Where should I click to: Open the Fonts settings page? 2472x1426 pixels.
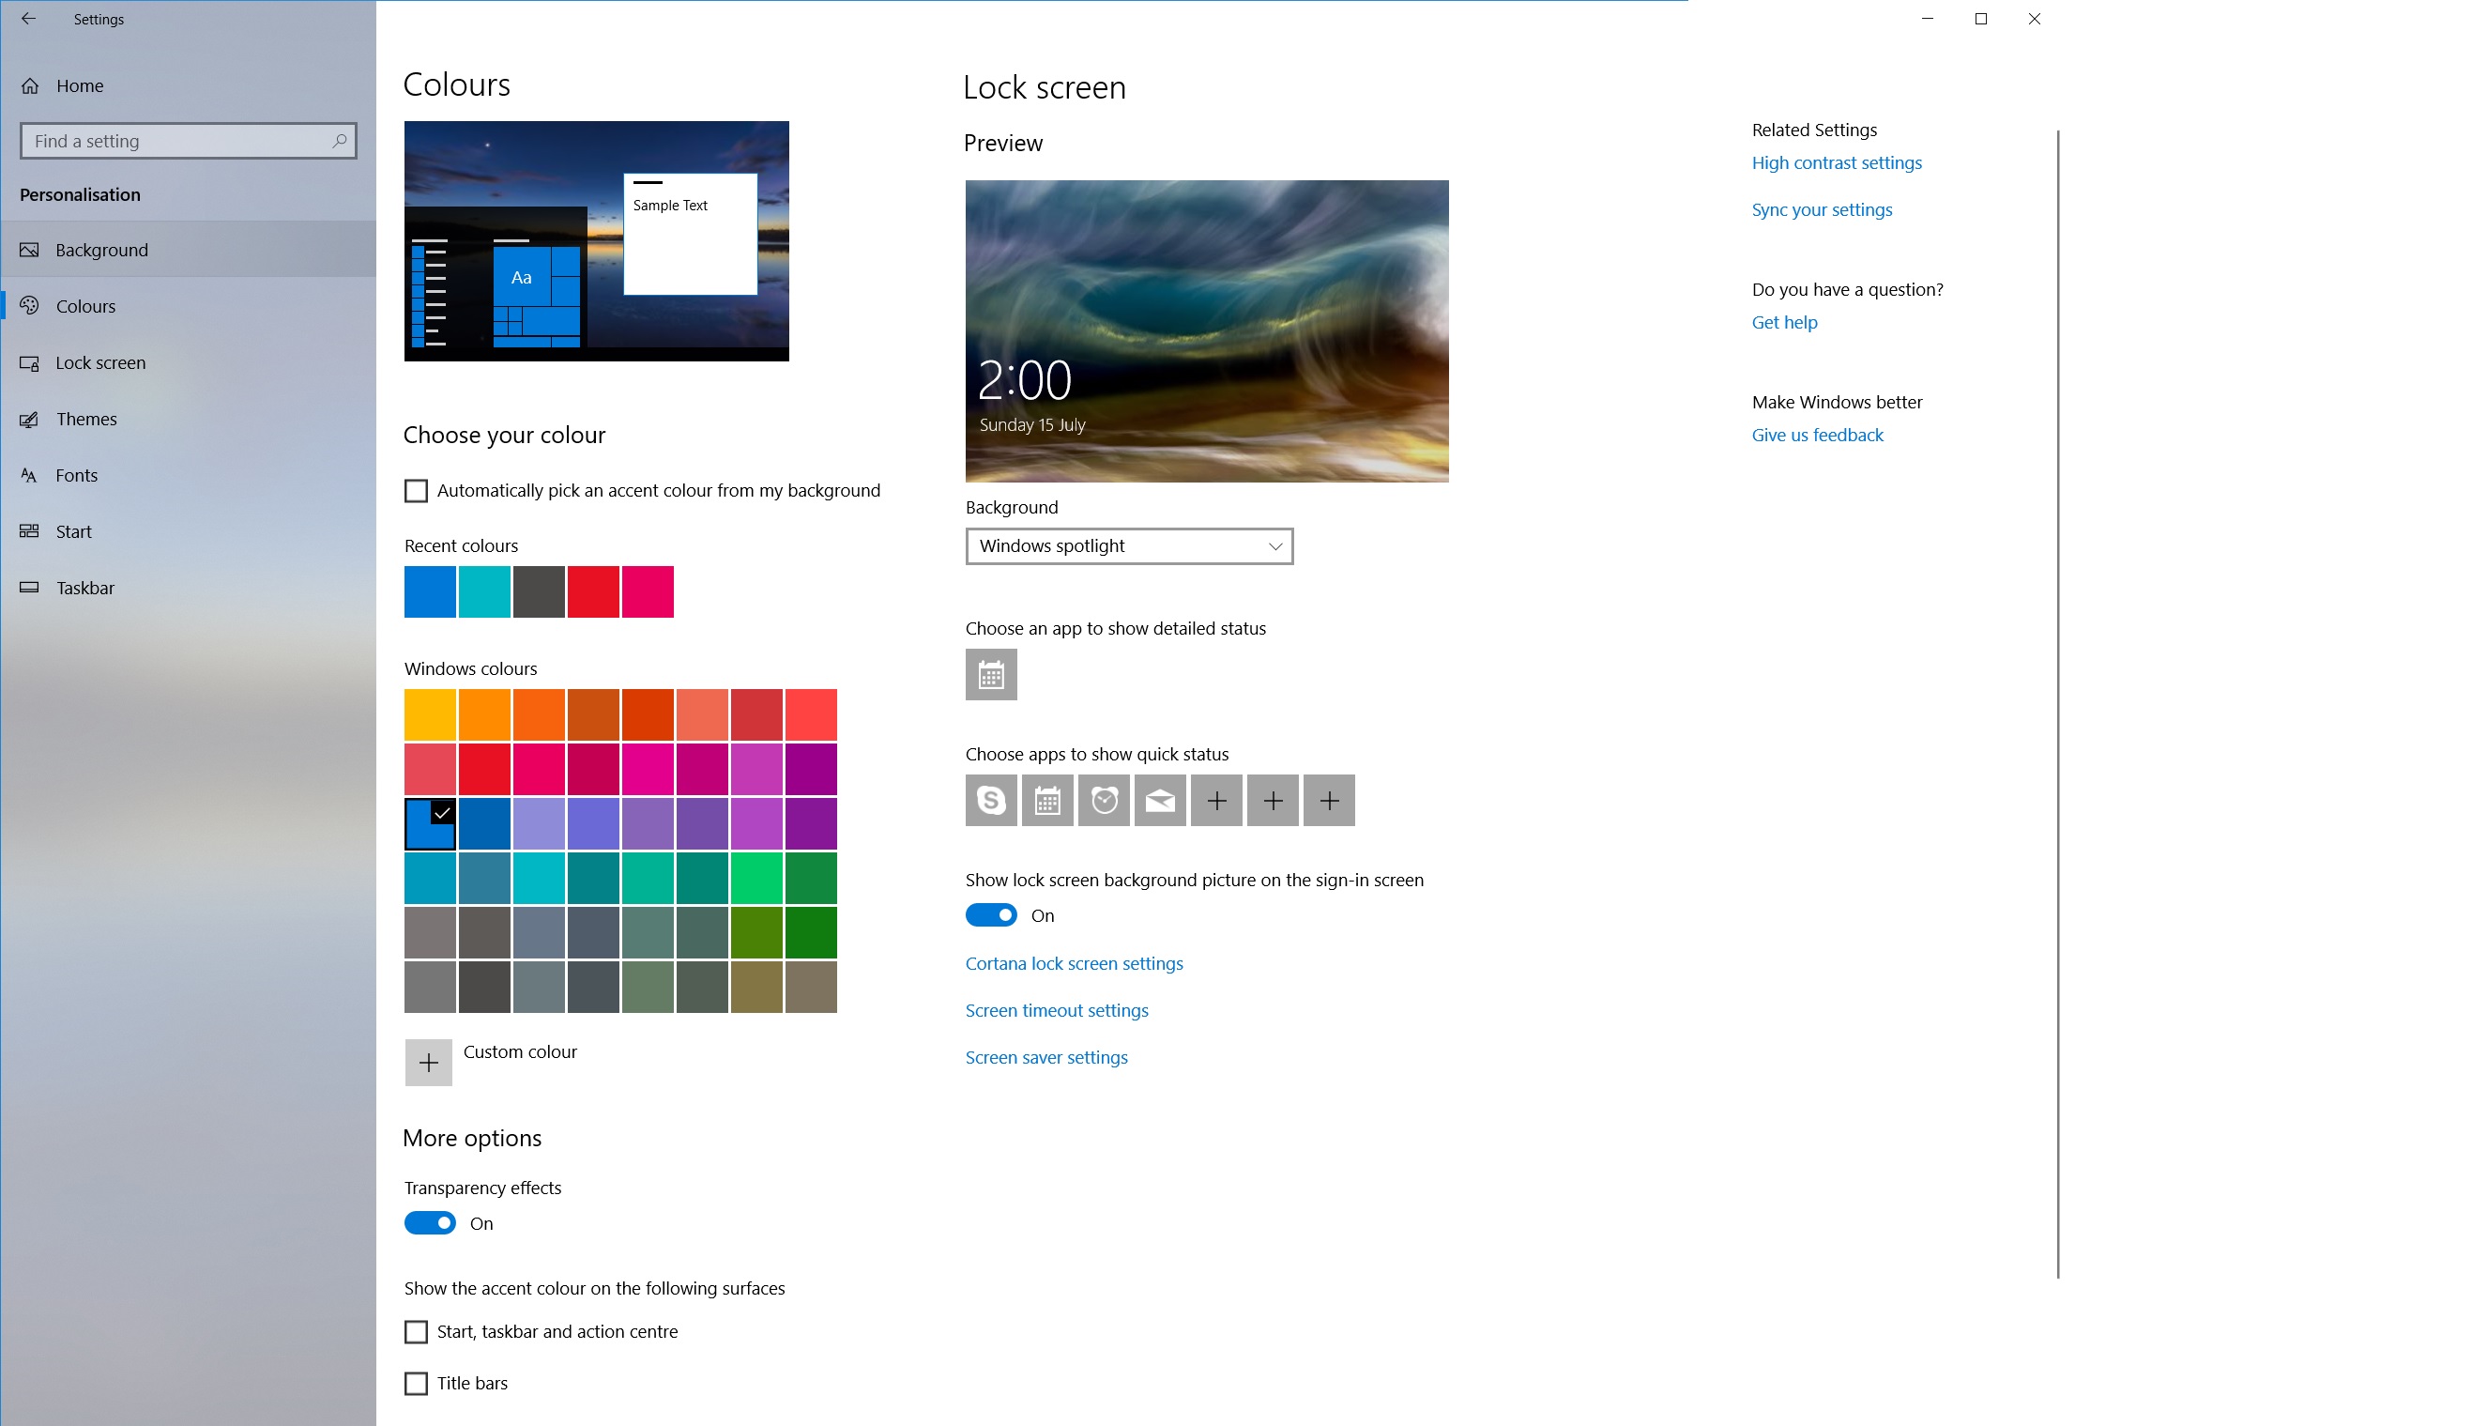(188, 475)
